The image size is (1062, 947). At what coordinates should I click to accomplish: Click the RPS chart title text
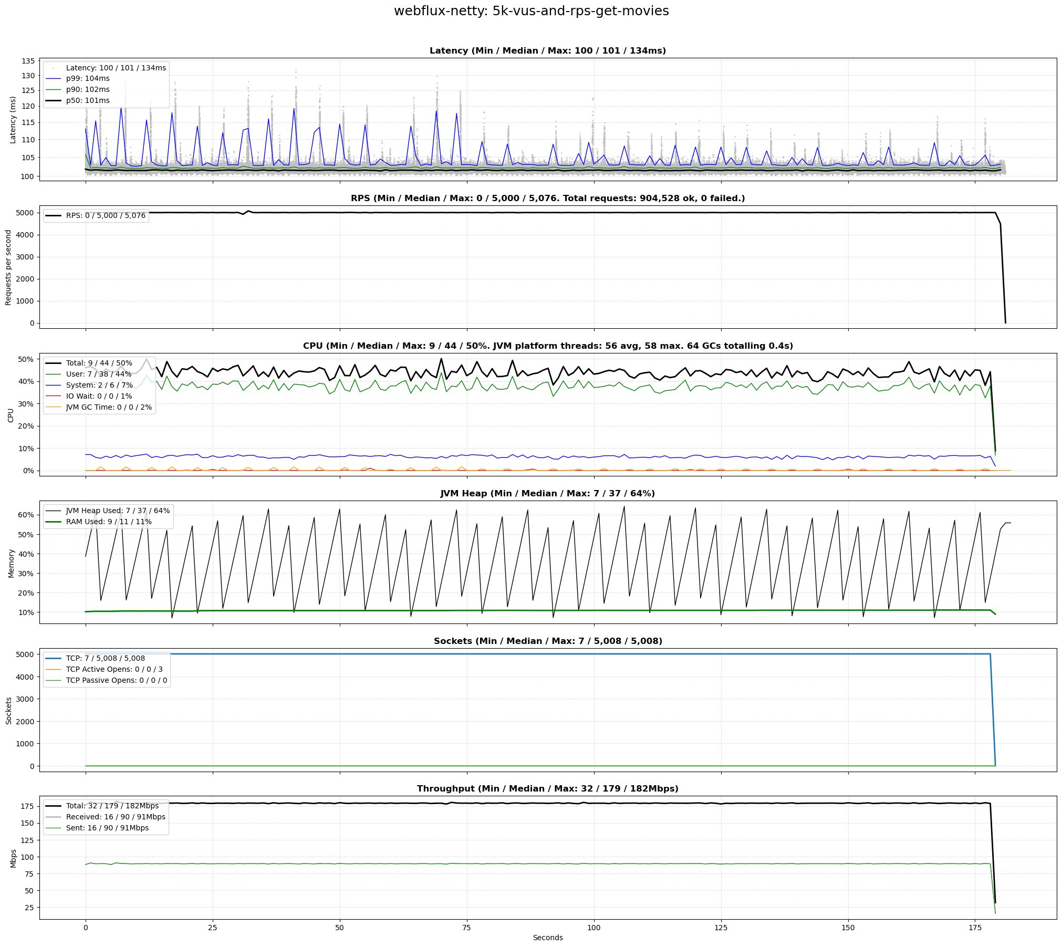547,199
